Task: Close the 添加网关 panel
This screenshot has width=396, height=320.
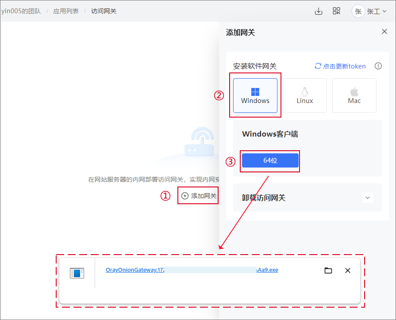Action: click(384, 31)
